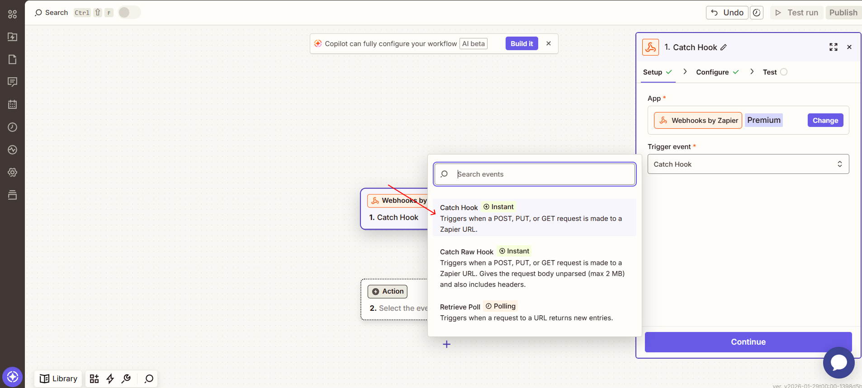The image size is (862, 388).
Task: Toggle the switch next to Search
Action: (x=129, y=13)
